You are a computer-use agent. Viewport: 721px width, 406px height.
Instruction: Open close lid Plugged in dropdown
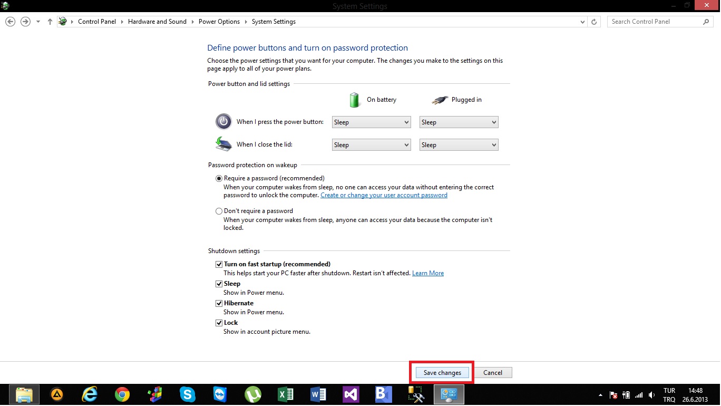pyautogui.click(x=459, y=145)
